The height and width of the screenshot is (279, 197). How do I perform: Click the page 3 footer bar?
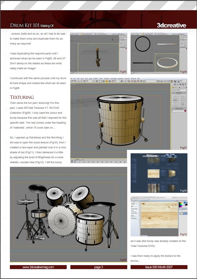pos(99,267)
